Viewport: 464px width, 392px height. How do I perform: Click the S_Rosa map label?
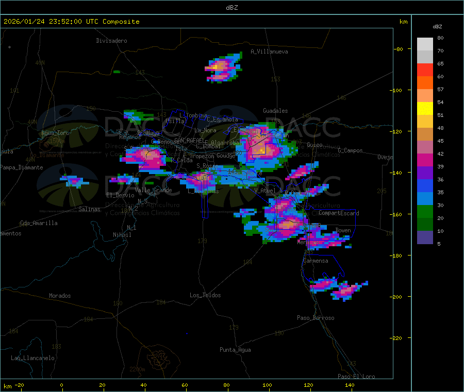point(207,166)
